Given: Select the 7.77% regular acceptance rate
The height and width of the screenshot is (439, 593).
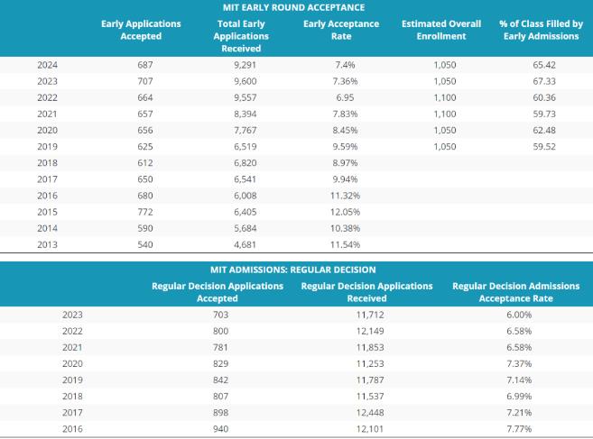Looking at the screenshot, I should point(519,429).
